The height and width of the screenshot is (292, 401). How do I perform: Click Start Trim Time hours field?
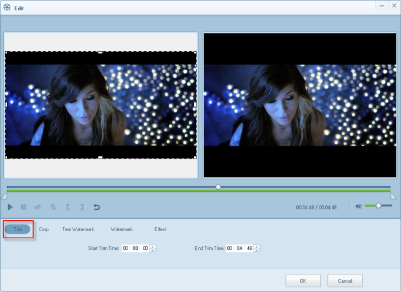pyautogui.click(x=125, y=248)
